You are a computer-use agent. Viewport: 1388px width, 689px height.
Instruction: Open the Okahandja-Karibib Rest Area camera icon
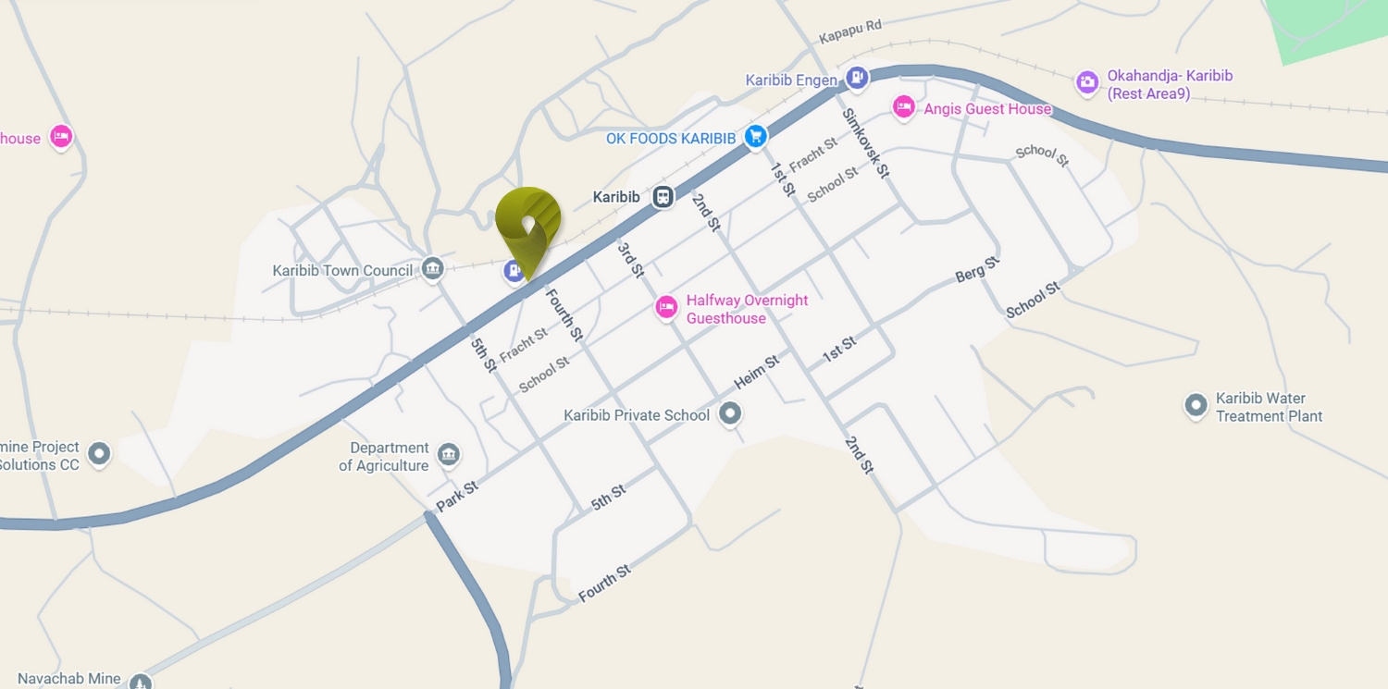click(1087, 83)
